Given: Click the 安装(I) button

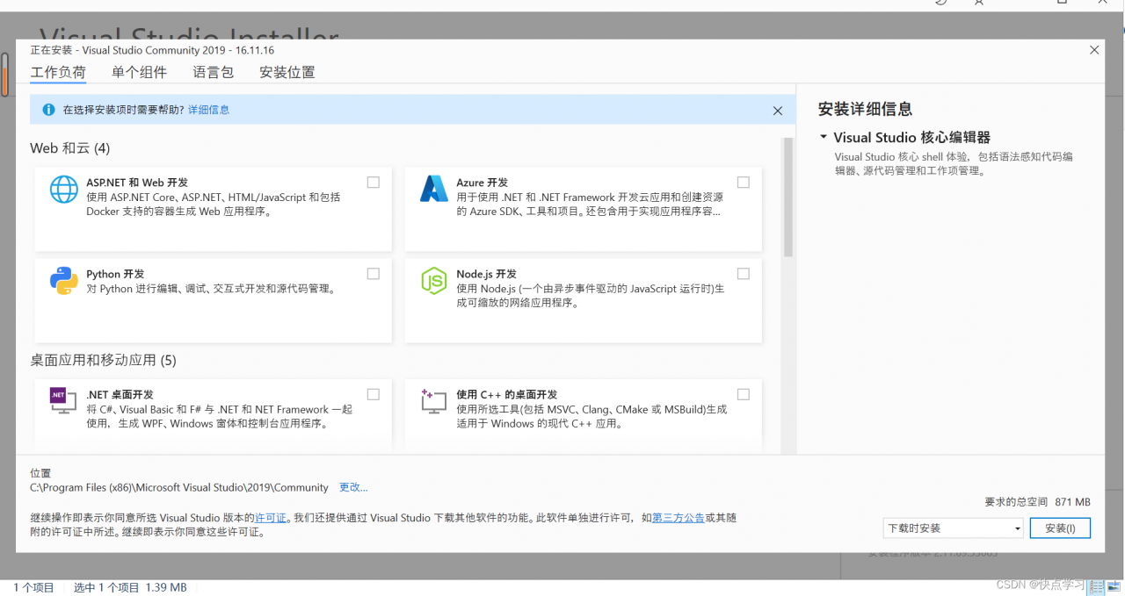Looking at the screenshot, I should [1060, 528].
